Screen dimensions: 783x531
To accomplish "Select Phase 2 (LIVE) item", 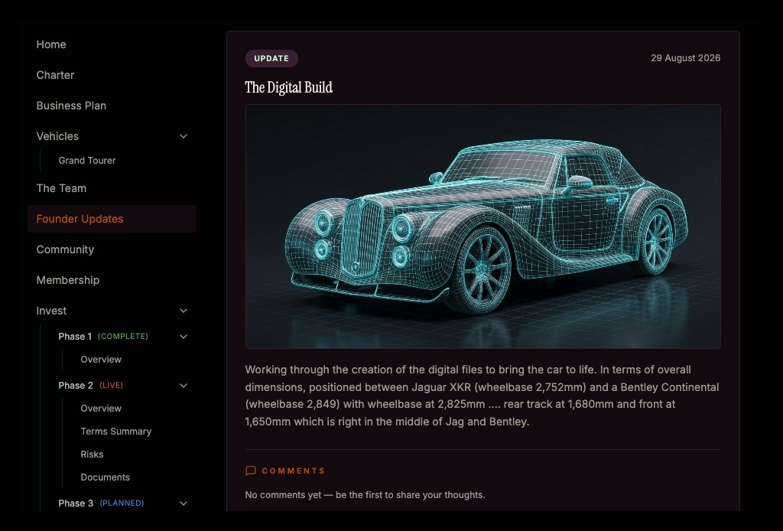I will (x=90, y=385).
